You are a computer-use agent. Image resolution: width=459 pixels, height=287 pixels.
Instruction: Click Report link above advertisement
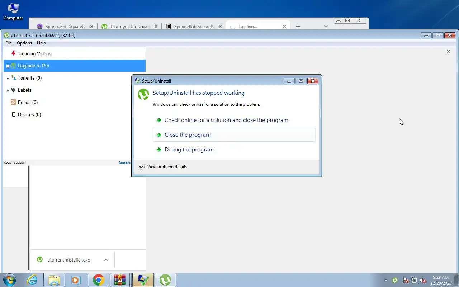tap(124, 163)
